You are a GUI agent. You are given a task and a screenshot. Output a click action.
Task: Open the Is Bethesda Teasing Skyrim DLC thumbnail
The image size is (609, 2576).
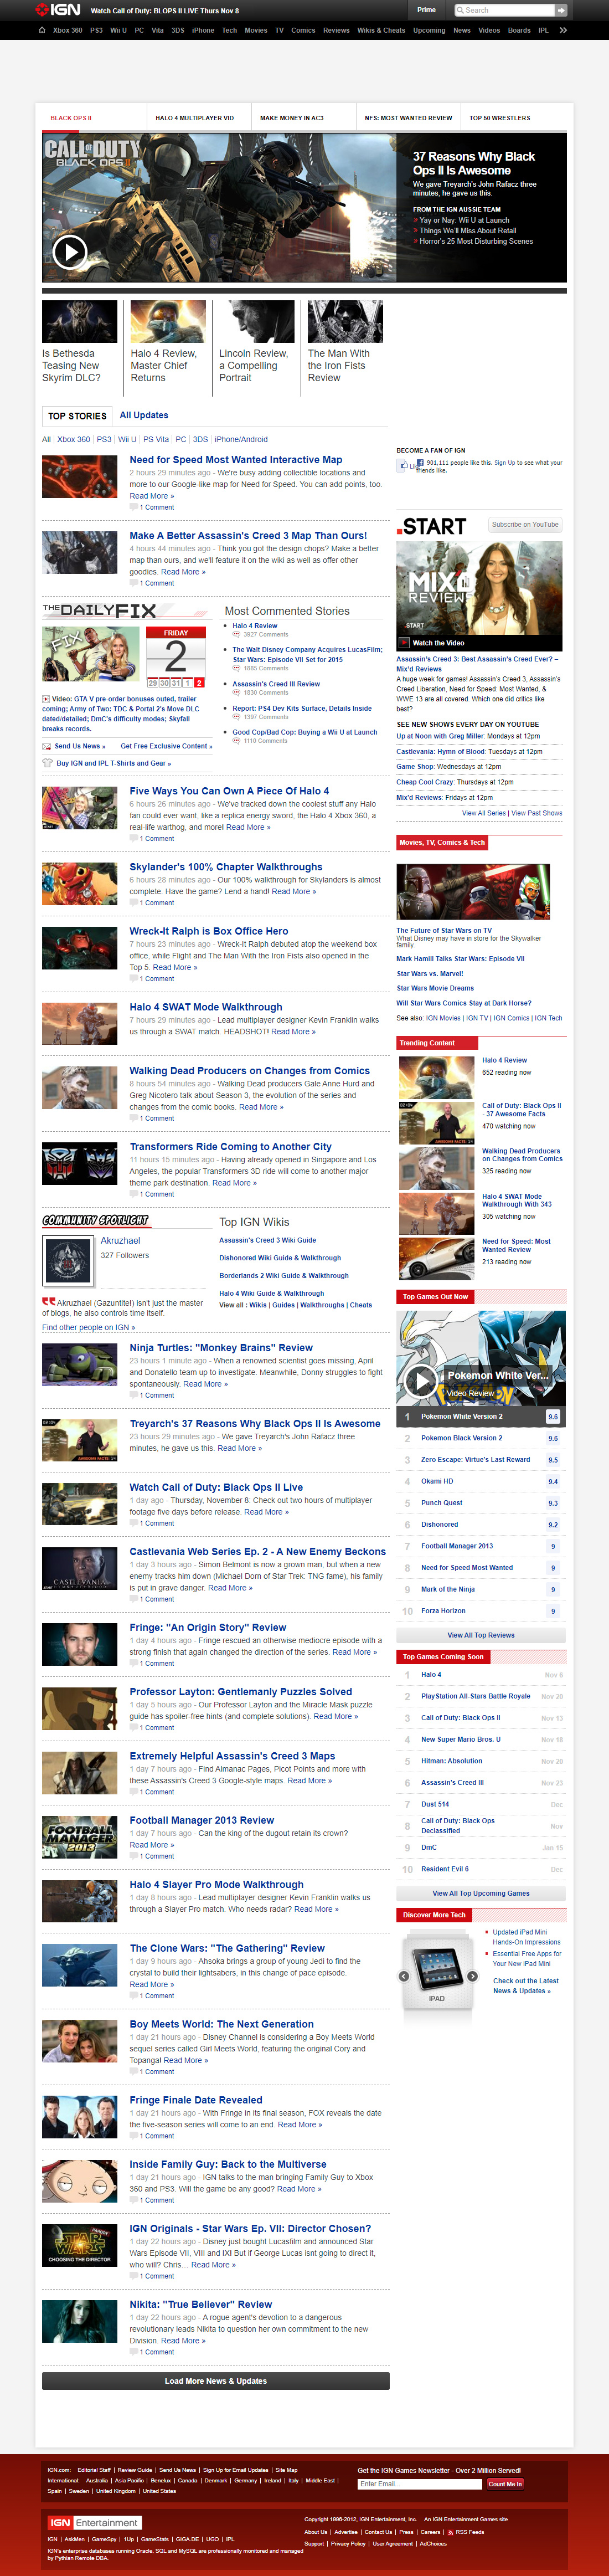click(x=80, y=322)
